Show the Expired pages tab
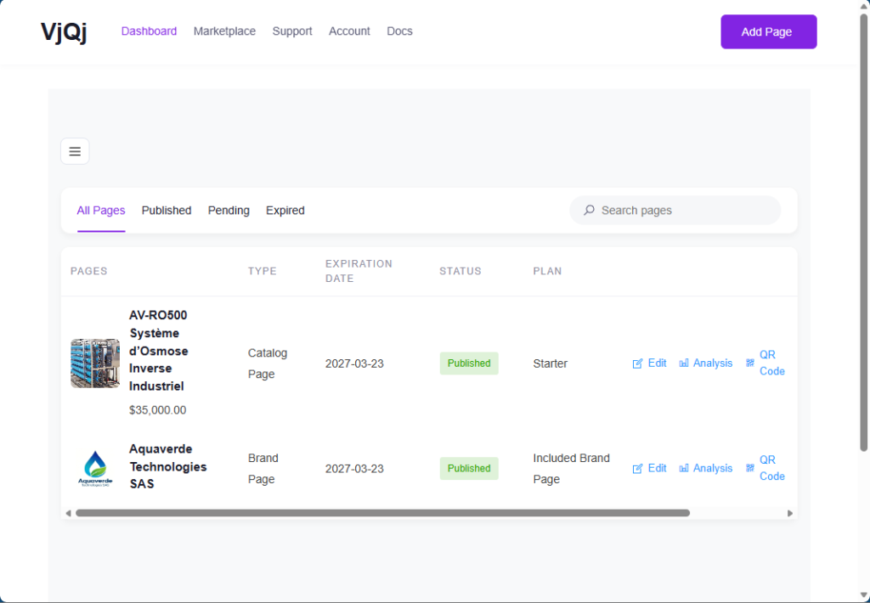The image size is (870, 603). tap(285, 211)
